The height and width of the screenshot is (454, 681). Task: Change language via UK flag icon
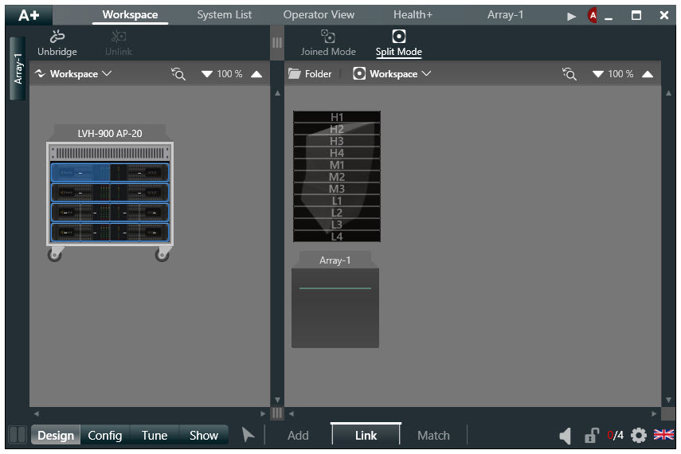point(663,435)
